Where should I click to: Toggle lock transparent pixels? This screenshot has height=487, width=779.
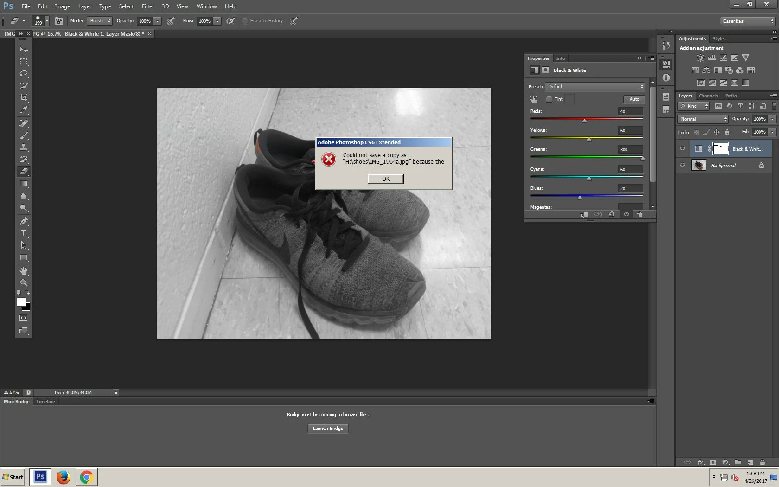[x=696, y=132]
